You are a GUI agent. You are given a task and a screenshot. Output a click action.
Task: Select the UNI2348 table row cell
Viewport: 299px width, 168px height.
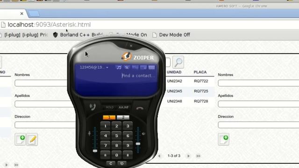pos(174,101)
